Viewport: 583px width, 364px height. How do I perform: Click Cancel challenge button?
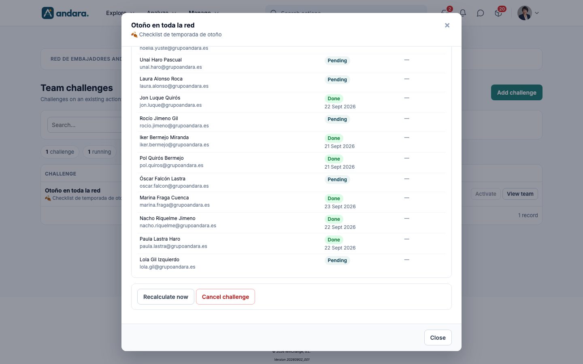(226, 297)
